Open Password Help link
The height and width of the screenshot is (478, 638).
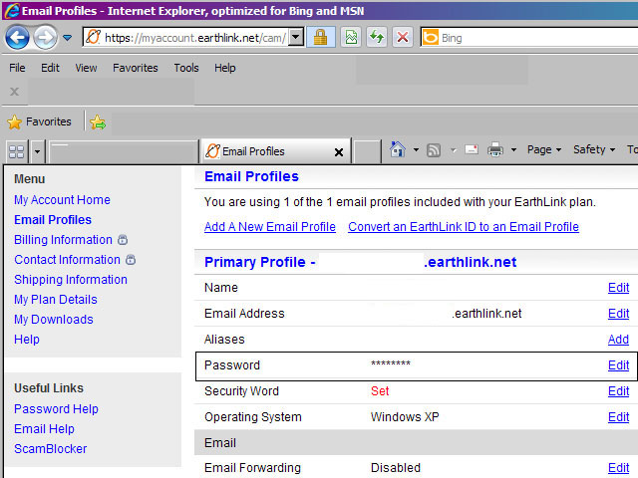(56, 409)
